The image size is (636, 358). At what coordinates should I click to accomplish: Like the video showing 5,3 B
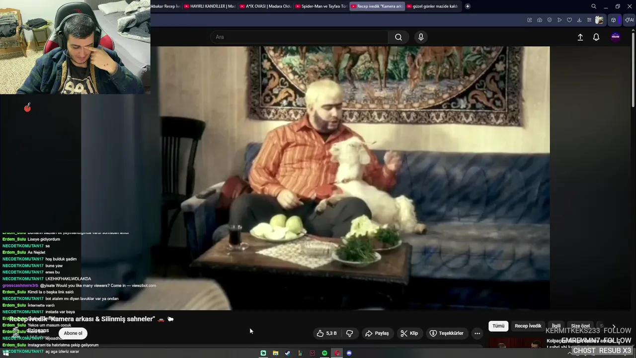(x=327, y=333)
